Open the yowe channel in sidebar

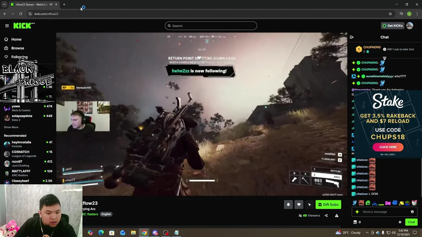pos(28,108)
